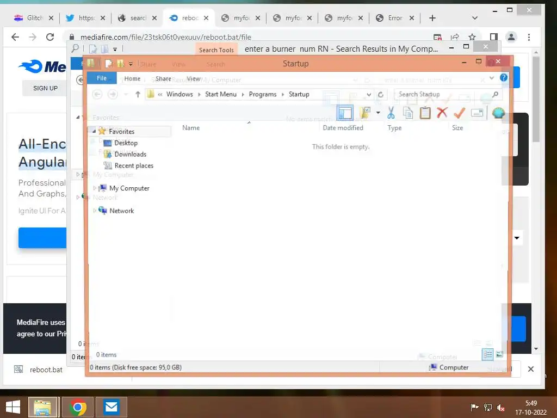This screenshot has height=418, width=557.
Task: Reload the MediaFire page in Chrome
Action: 50,37
